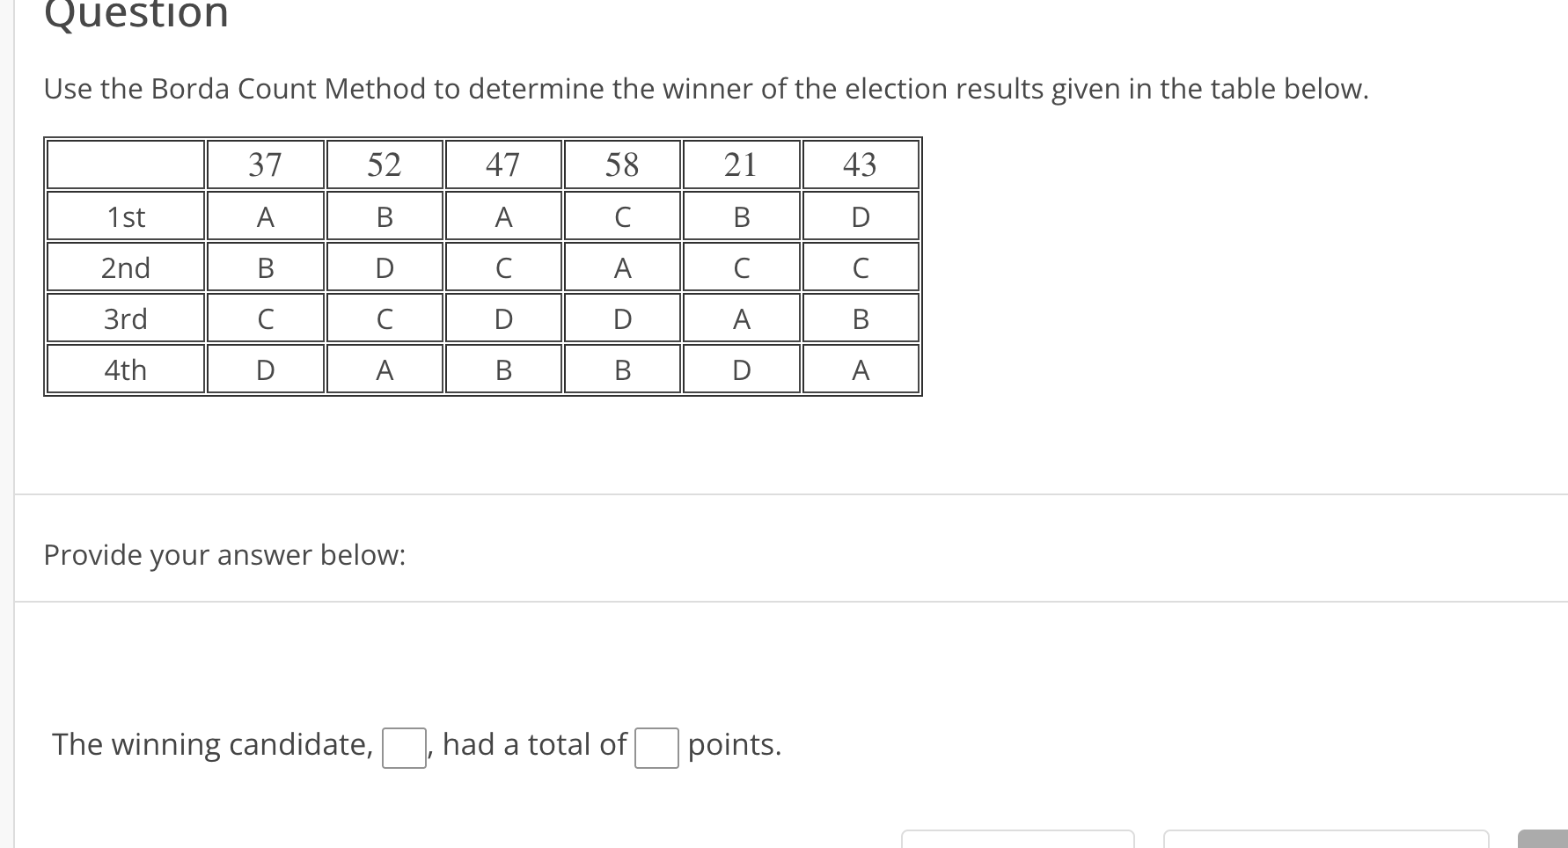Image resolution: width=1568 pixels, height=848 pixels.
Task: Click the partially visible right button at bottom
Action: pos(1324,841)
